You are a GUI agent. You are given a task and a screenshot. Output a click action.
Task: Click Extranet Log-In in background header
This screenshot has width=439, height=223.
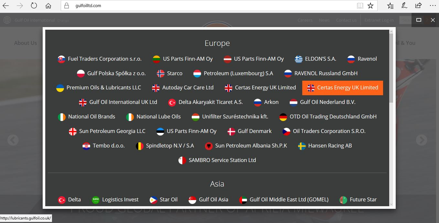tap(379, 20)
